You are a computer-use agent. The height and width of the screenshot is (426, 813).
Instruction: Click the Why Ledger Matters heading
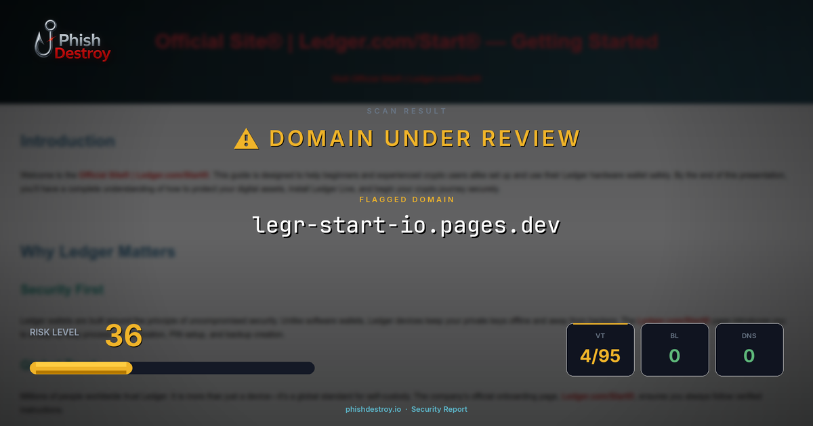point(98,251)
